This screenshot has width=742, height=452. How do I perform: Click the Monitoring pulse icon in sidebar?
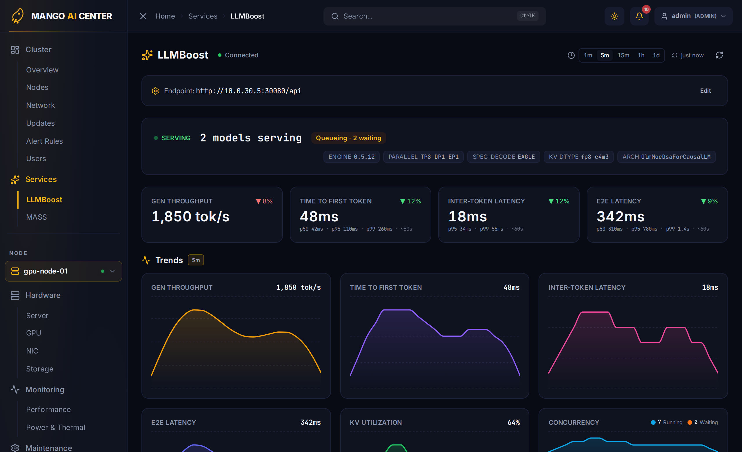click(x=15, y=389)
